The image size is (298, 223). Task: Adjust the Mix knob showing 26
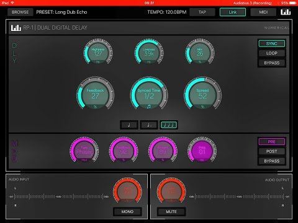200,51
